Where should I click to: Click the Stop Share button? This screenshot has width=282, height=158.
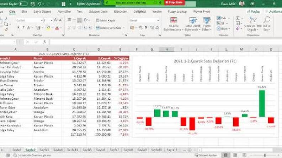pos(174,2)
